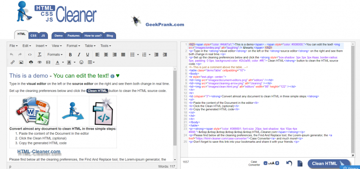This screenshot has height=169, width=360.
Task: Open the emoticons smiley icon
Action: click(81, 62)
